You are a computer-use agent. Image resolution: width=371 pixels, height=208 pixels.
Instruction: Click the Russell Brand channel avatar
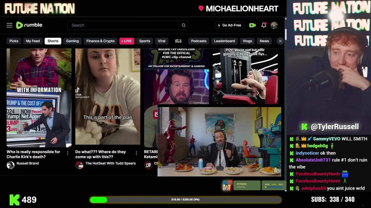click(11, 165)
